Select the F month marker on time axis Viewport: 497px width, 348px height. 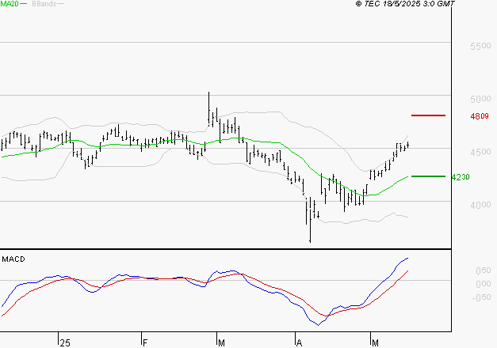145,342
